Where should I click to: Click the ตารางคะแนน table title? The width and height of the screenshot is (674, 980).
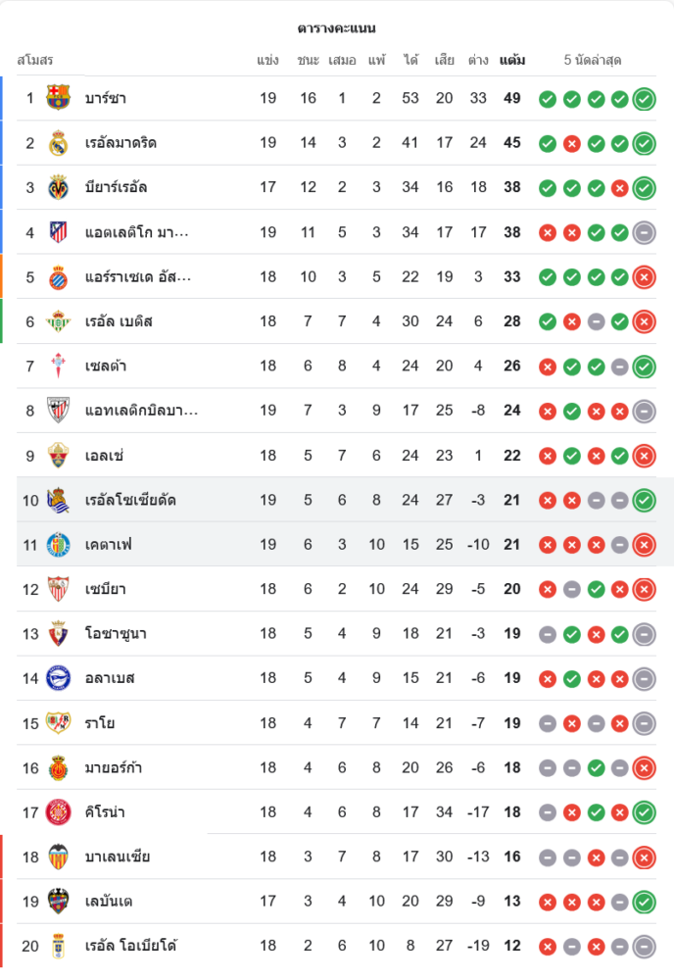[337, 28]
